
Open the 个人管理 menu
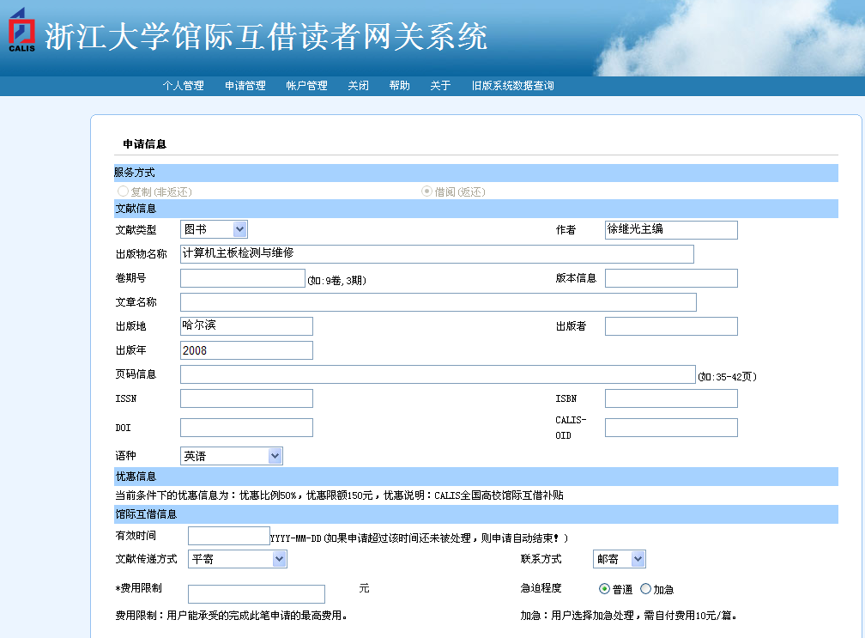[184, 86]
